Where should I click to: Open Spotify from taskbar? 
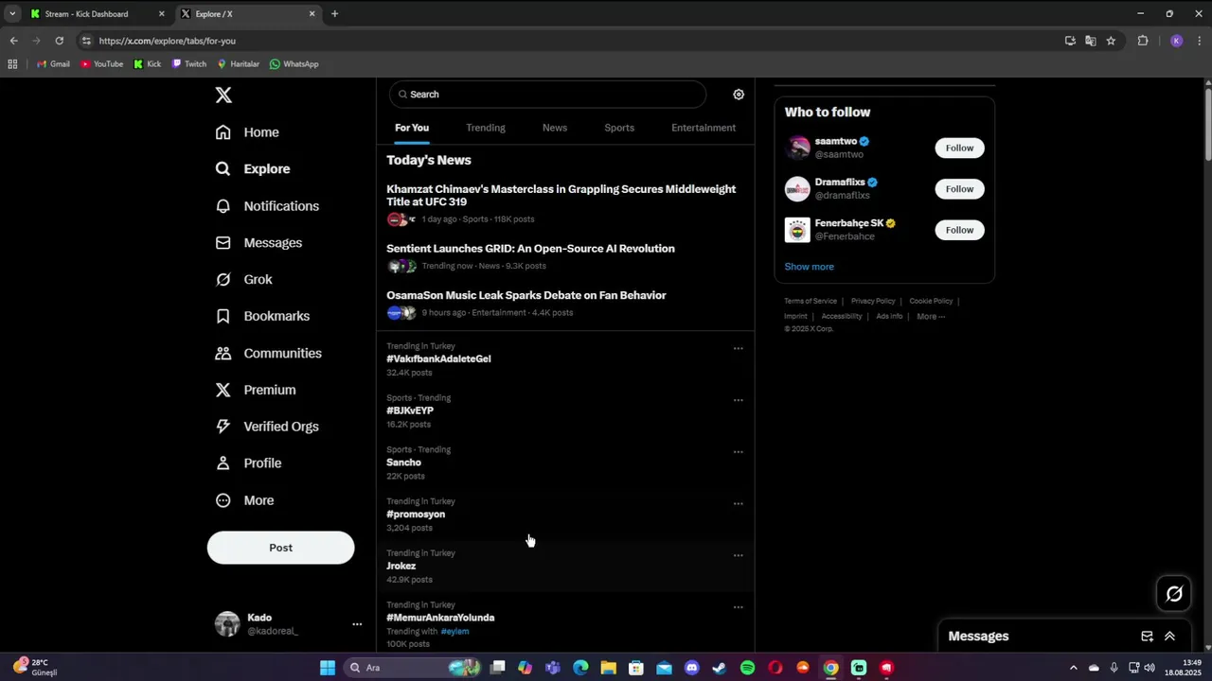(747, 668)
